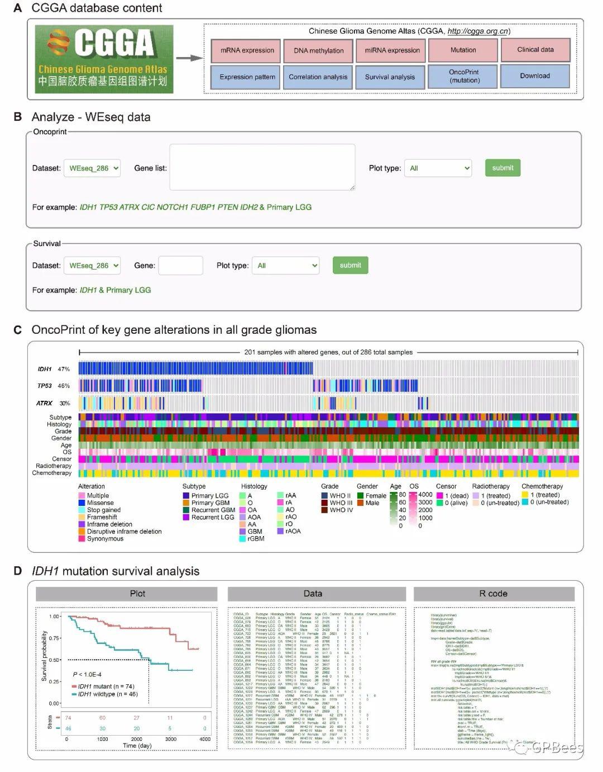603x772 pixels.
Task: Click the Mutation data box
Action: pyautogui.click(x=463, y=50)
